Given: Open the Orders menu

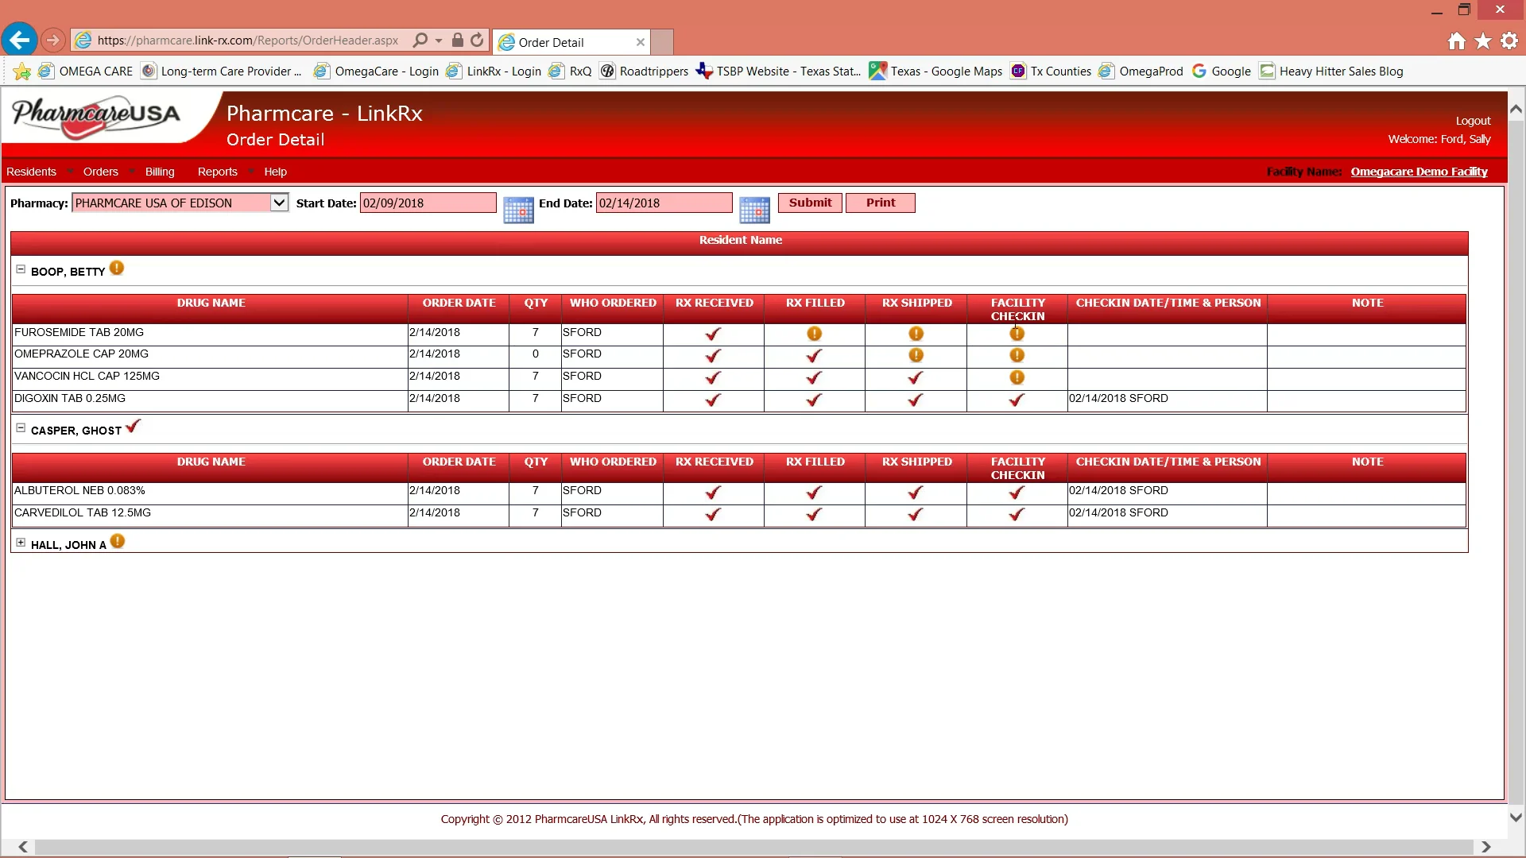Looking at the screenshot, I should pyautogui.click(x=101, y=172).
